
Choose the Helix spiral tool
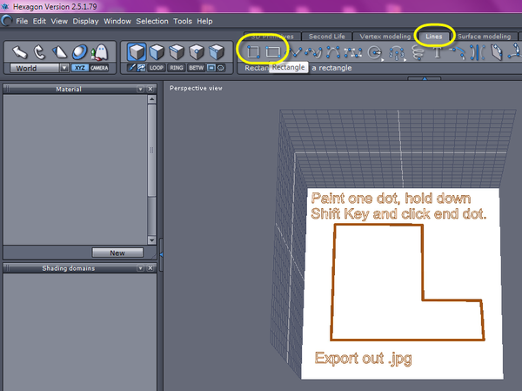pyautogui.click(x=418, y=52)
